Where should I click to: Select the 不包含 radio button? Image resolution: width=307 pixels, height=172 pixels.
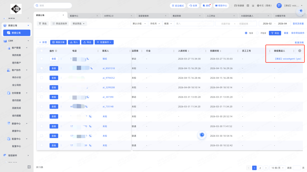click(258, 33)
